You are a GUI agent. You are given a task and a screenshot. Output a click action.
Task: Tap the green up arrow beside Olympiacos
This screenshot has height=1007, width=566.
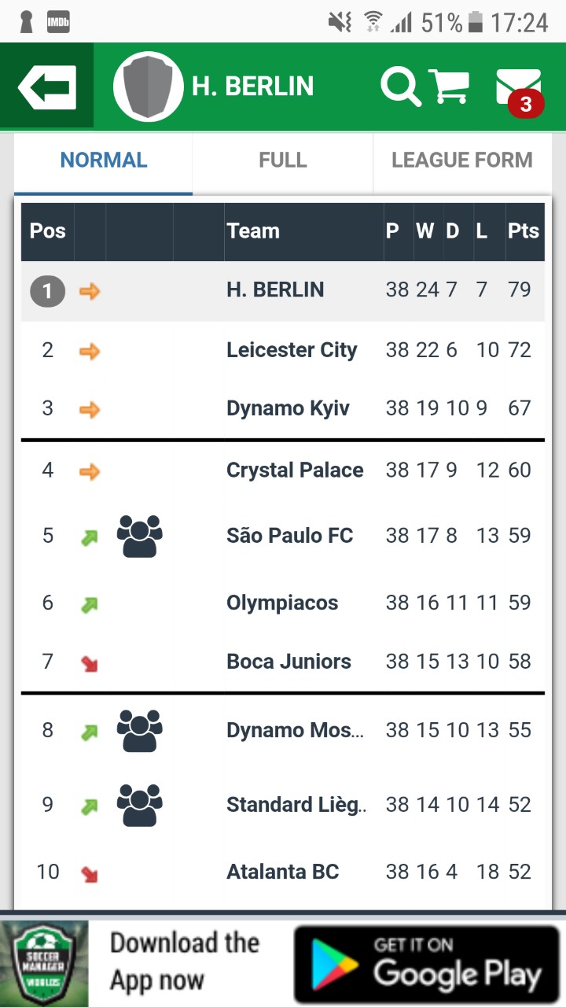90,604
